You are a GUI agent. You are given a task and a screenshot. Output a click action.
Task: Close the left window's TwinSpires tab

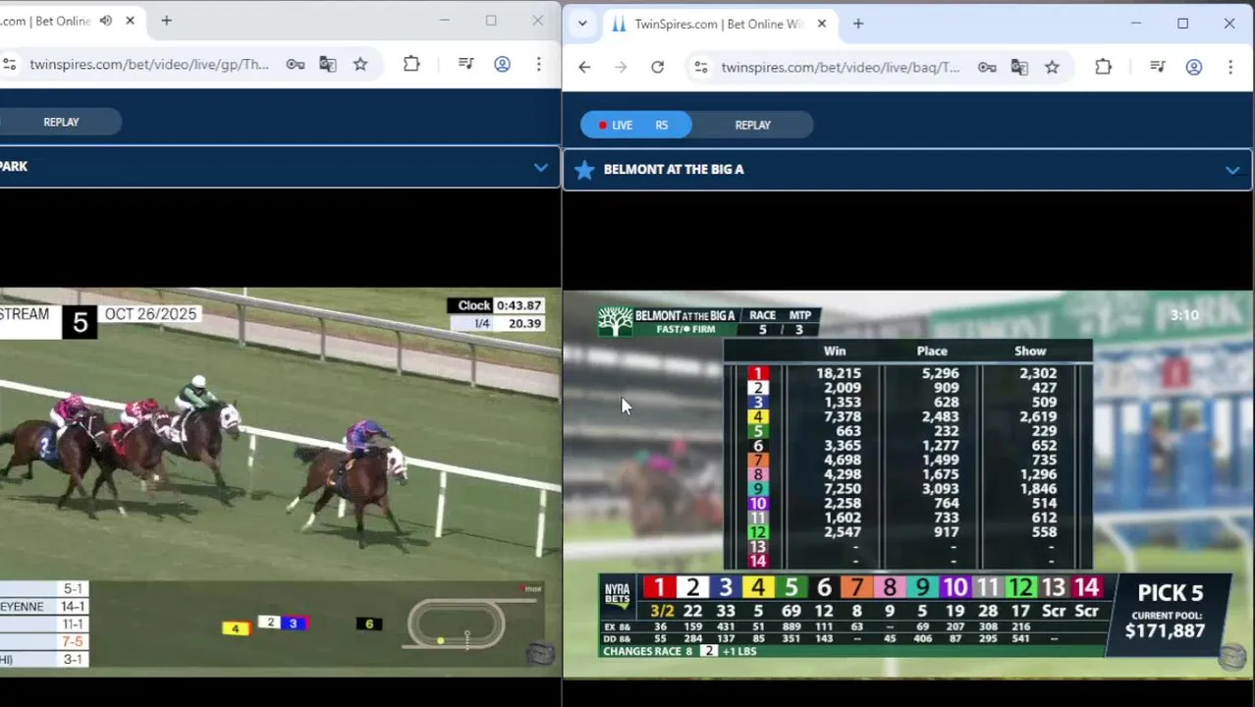coord(130,21)
